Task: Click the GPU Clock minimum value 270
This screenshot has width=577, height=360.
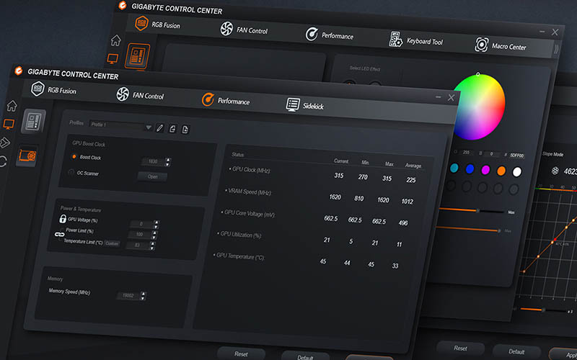Action: (x=363, y=176)
